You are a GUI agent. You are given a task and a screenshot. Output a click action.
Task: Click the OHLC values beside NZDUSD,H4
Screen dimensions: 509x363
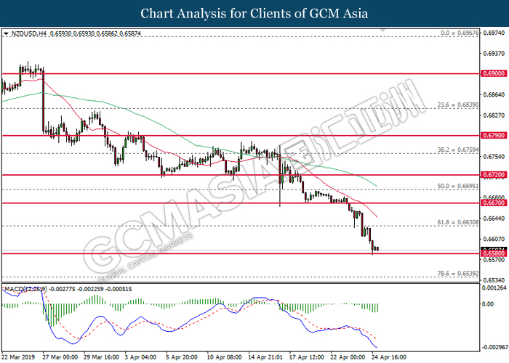(x=95, y=33)
